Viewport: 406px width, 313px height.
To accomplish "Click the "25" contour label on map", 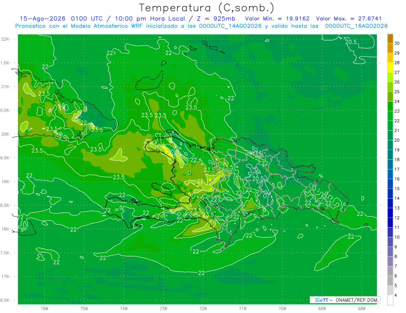I will 200,182.
